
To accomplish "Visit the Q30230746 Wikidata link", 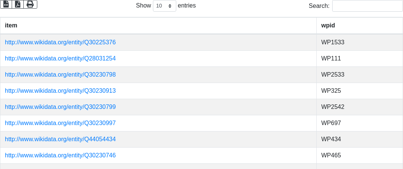I will click(60, 155).
